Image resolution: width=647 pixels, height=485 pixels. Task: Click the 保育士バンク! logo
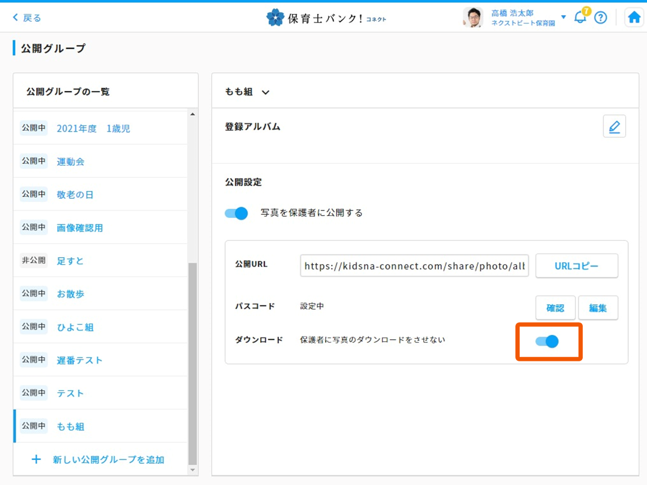coord(326,18)
